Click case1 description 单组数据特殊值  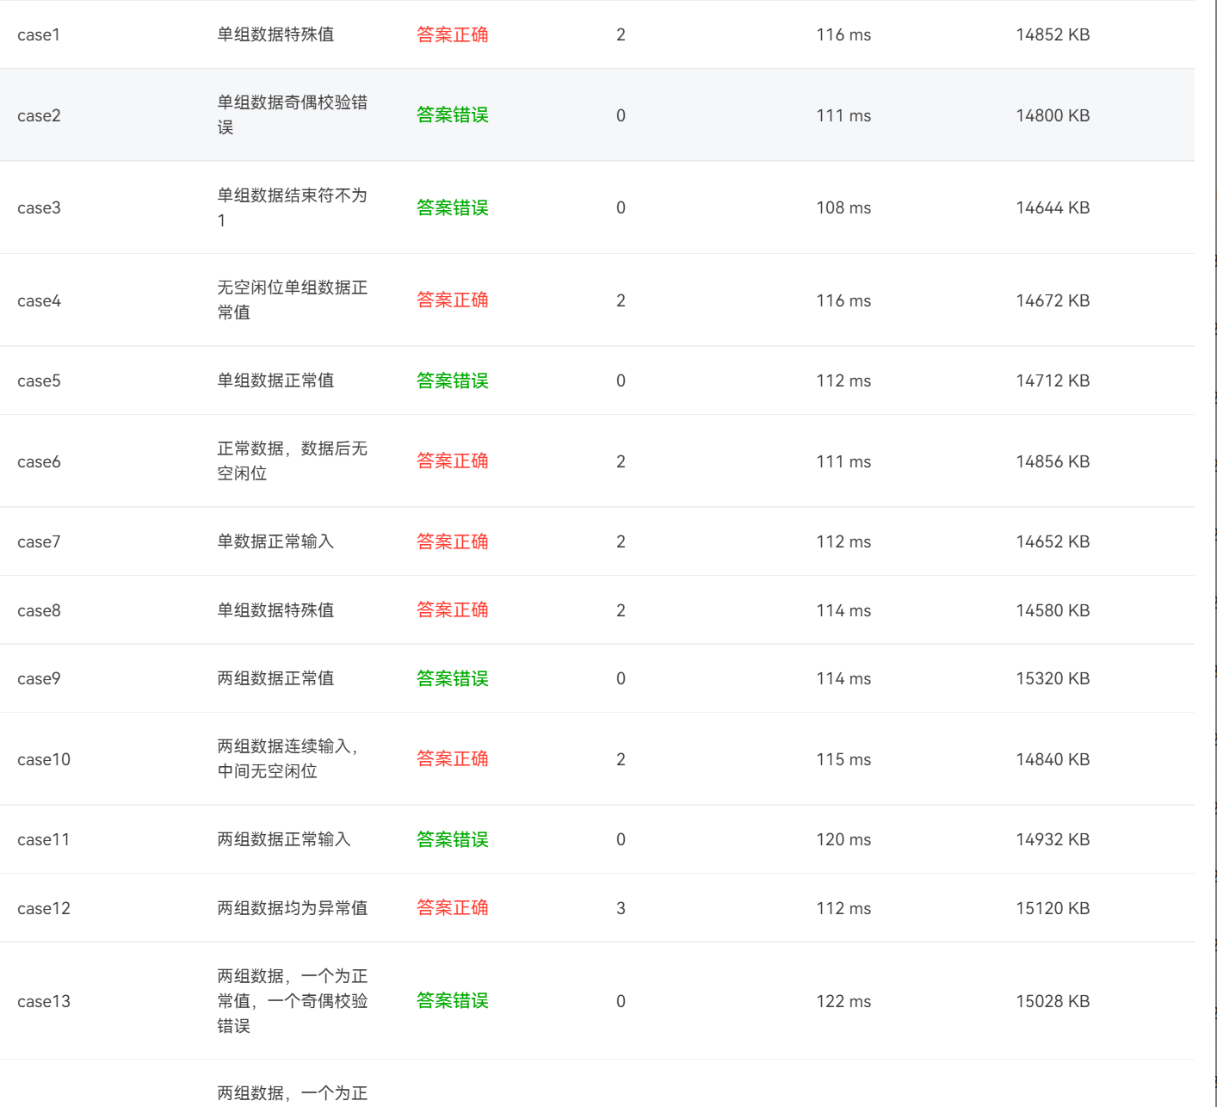[275, 34]
